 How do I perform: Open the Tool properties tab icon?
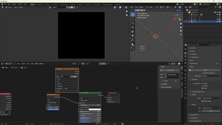coord(185,49)
